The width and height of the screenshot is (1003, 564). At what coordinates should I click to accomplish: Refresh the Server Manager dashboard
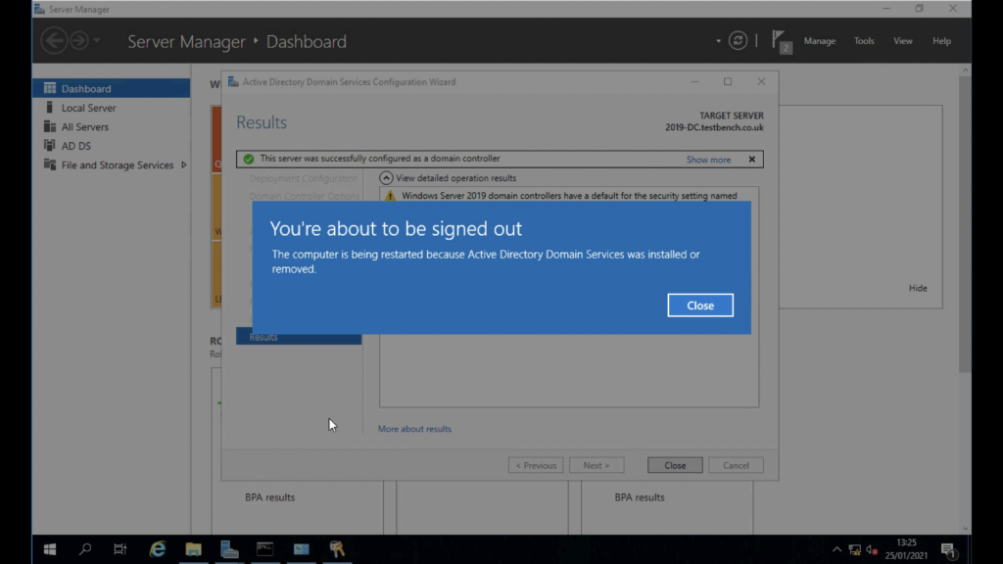738,41
